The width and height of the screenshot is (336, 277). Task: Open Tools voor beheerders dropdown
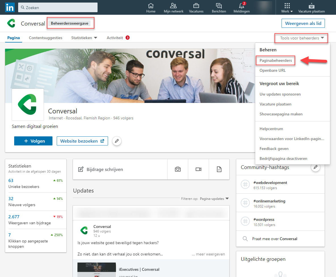click(302, 38)
